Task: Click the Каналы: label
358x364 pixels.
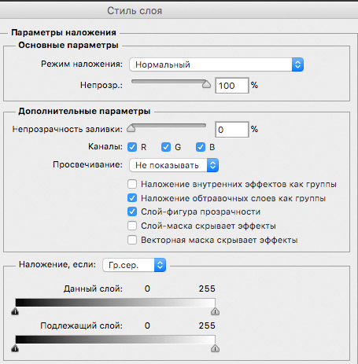Action: point(105,146)
